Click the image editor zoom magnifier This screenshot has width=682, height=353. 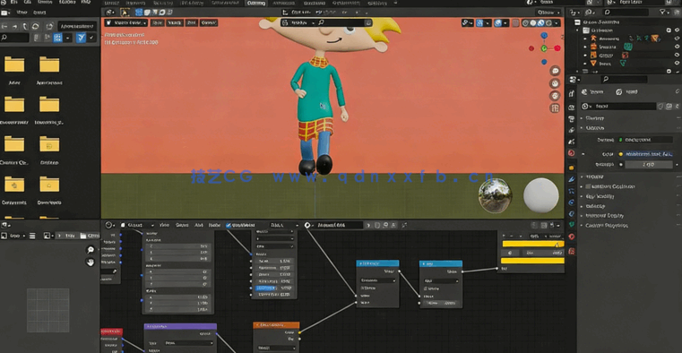(91, 250)
